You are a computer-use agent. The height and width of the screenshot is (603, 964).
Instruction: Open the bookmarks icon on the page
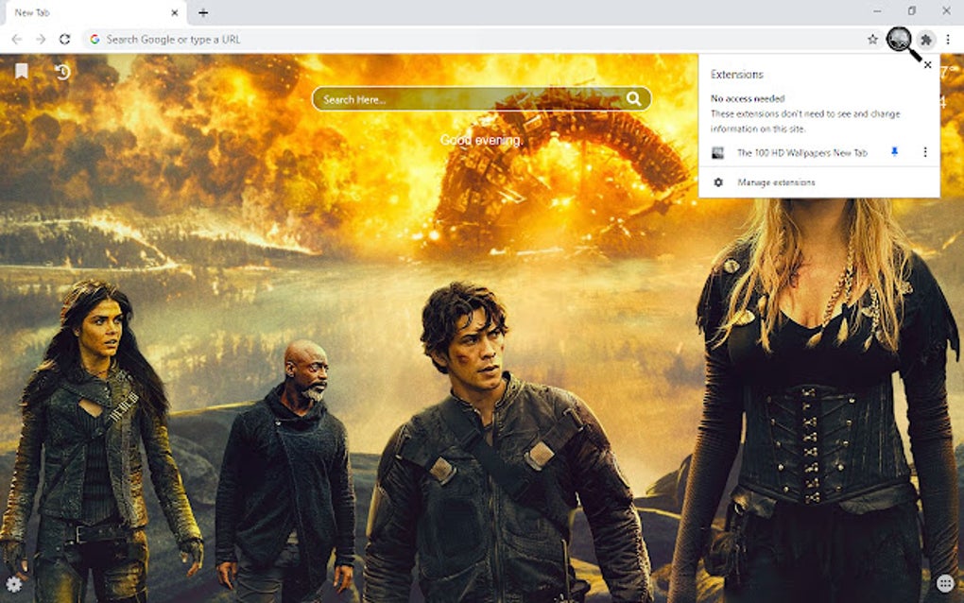[22, 71]
